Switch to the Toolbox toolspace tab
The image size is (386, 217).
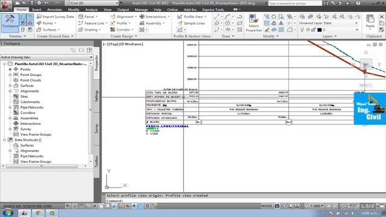pyautogui.click(x=96, y=161)
